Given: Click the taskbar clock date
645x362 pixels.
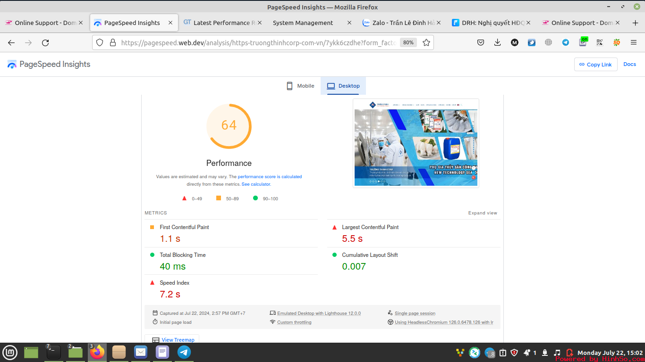Looking at the screenshot, I should (610, 353).
